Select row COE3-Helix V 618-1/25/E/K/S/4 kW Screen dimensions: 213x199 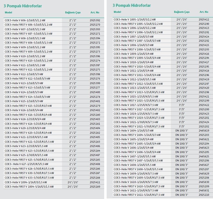point(54,119)
